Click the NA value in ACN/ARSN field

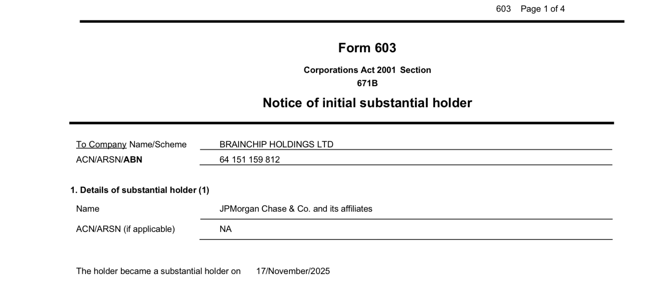click(225, 229)
